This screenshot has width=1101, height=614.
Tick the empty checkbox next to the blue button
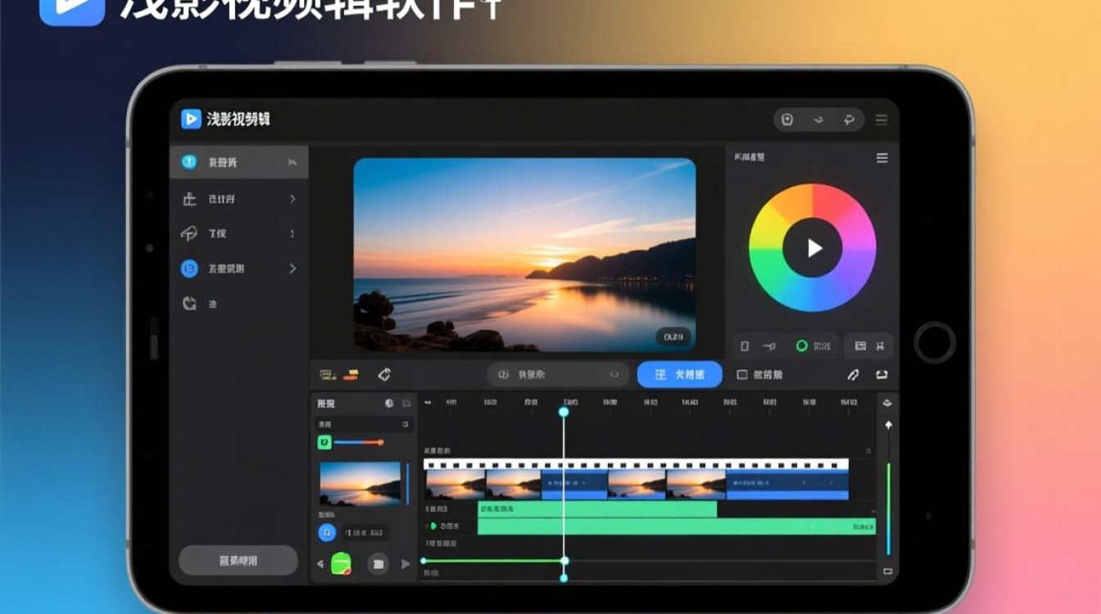(742, 375)
